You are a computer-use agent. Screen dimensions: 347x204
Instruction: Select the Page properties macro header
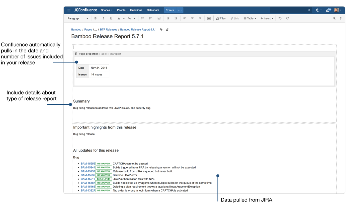coord(204,54)
